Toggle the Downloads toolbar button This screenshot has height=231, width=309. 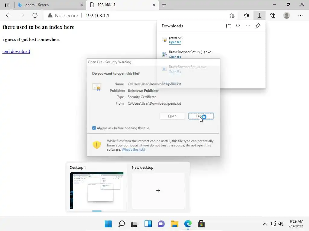(x=259, y=16)
